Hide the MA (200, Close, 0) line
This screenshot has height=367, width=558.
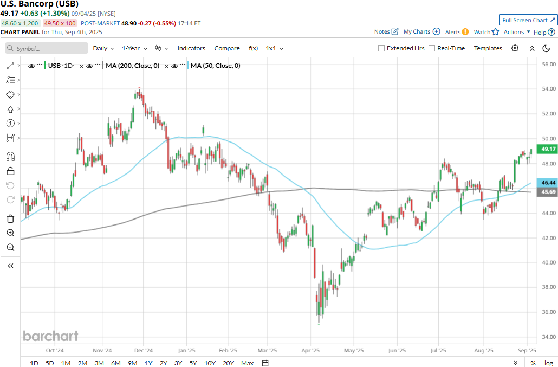coord(89,66)
